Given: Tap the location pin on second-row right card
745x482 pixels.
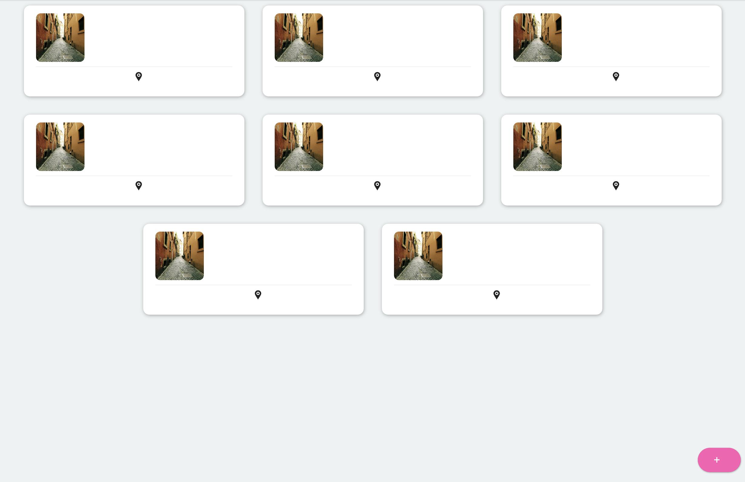Looking at the screenshot, I should pos(616,186).
